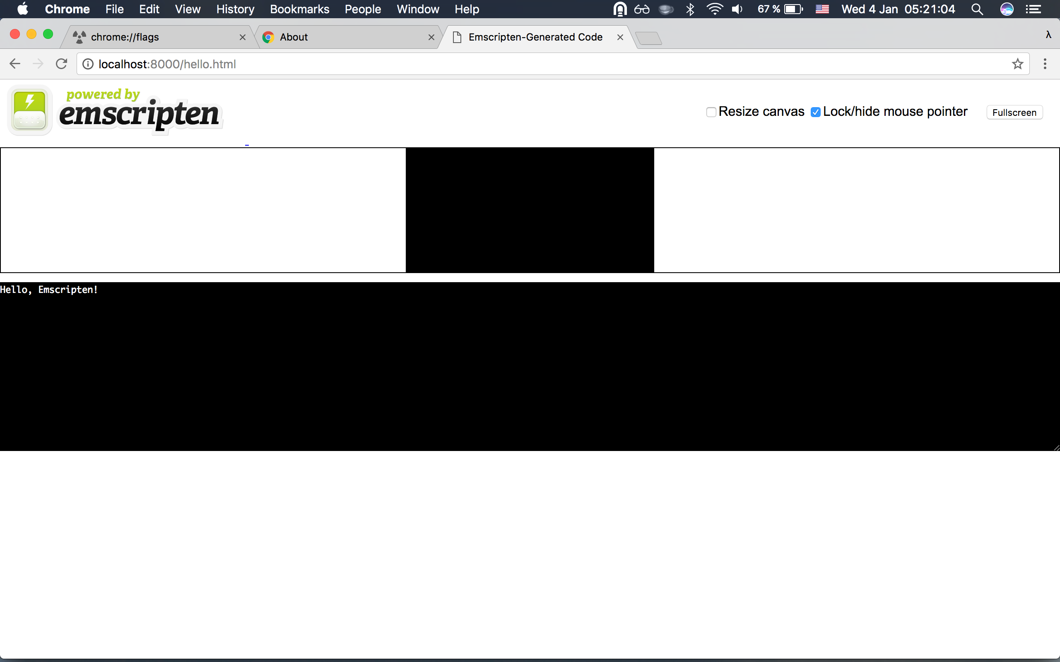The height and width of the screenshot is (662, 1060).
Task: Open the Wi-Fi status menu
Action: pyautogui.click(x=714, y=9)
